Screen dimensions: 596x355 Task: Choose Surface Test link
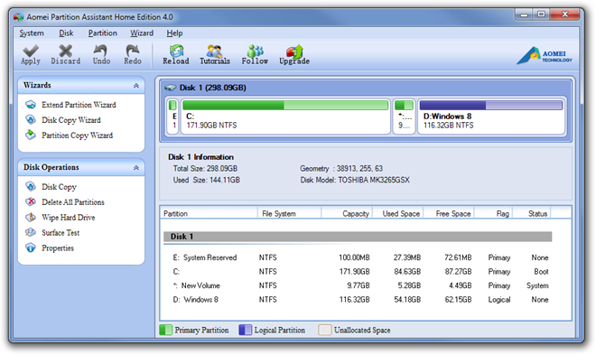61,233
